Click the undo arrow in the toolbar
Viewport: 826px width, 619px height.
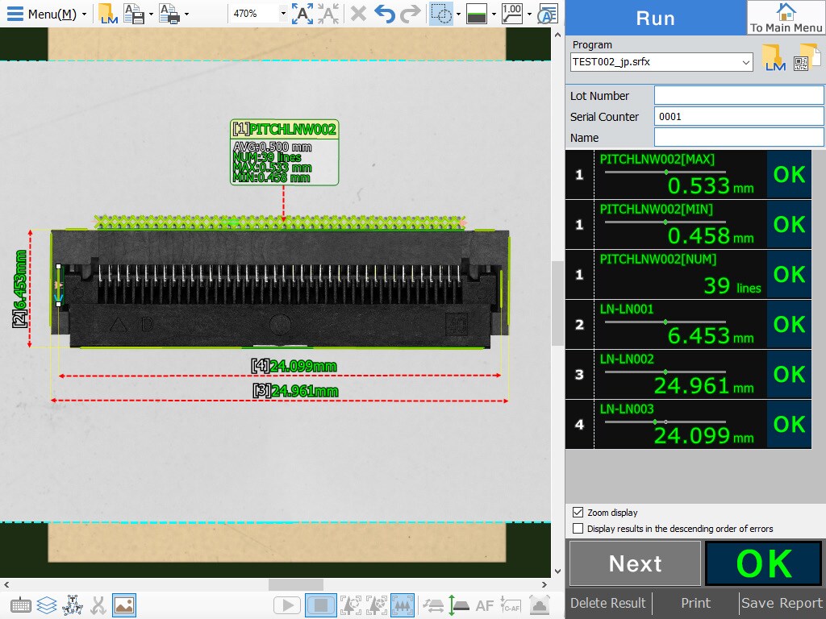click(x=385, y=14)
